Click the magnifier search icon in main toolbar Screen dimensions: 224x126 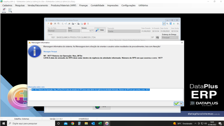(10, 10)
